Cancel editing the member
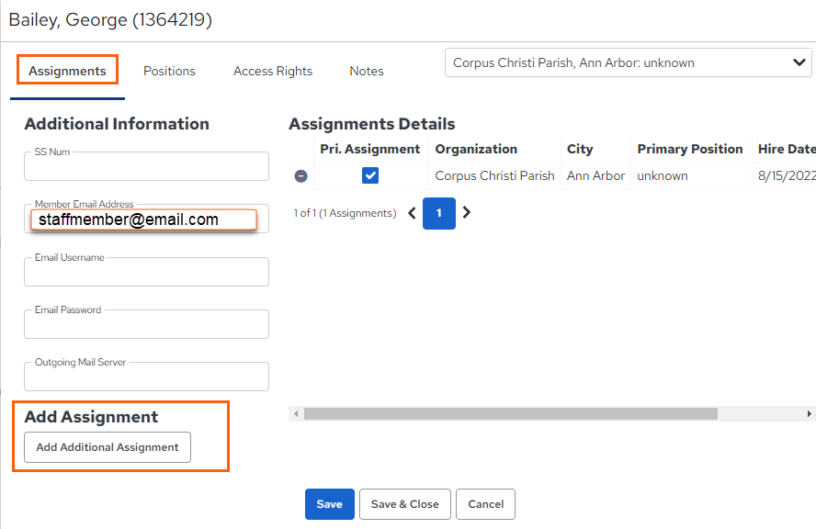Screen dimensions: 816x529 click(485, 504)
